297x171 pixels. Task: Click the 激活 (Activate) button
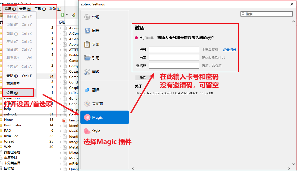click(143, 78)
